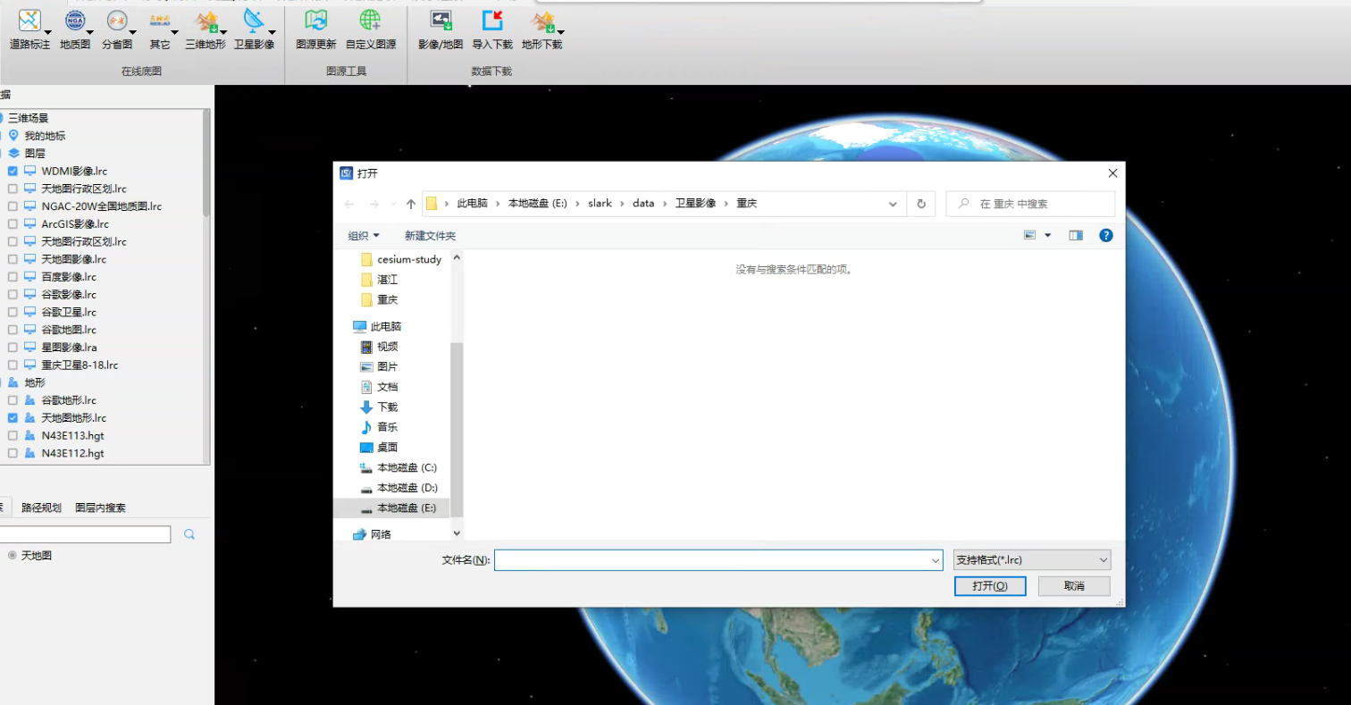Click the magnifier search icon in side panel

[x=189, y=534]
